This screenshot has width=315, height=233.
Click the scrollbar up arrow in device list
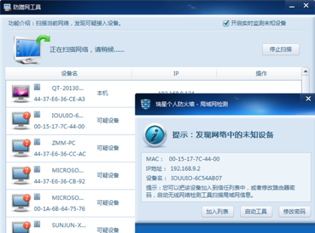[x=306, y=72]
